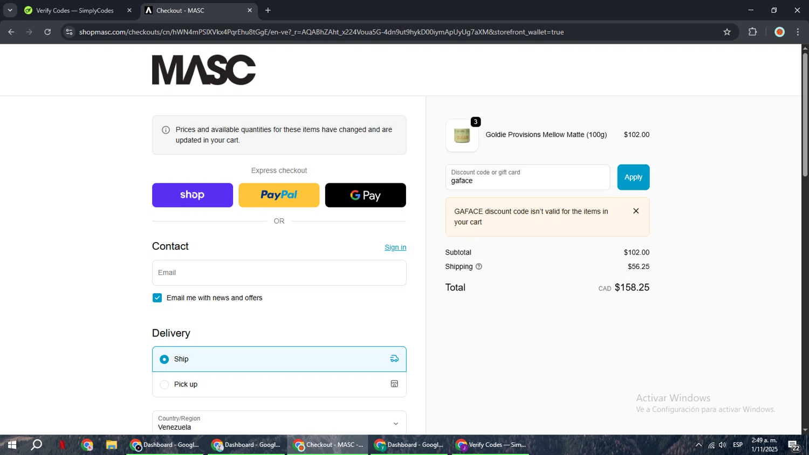Screen dimensions: 809x455
Task: View site information icon in address bar
Action: pyautogui.click(x=69, y=32)
